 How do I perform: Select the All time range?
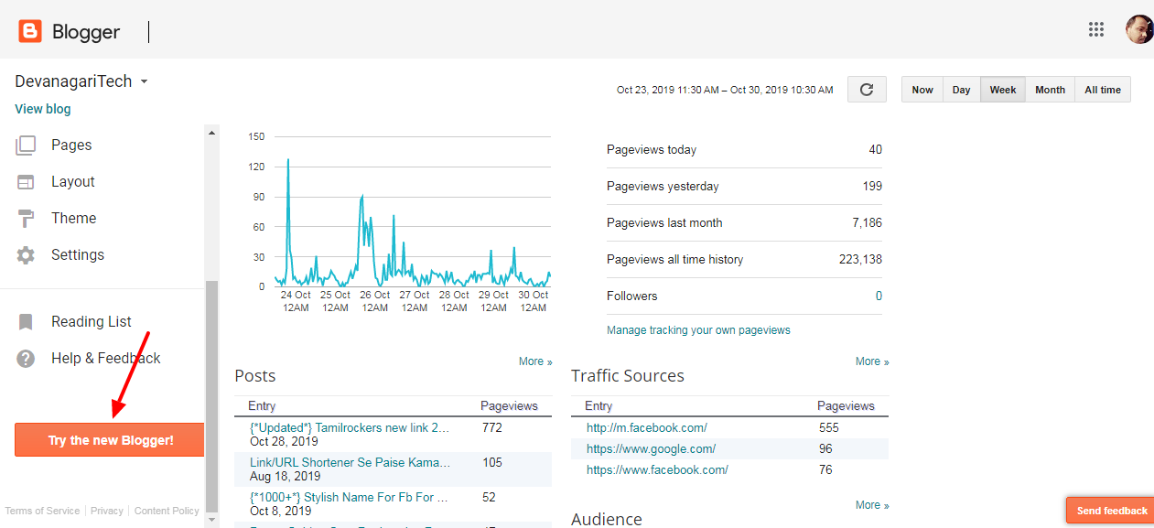coord(1103,90)
